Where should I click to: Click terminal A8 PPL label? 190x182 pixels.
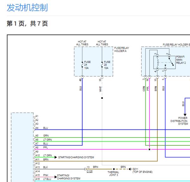coord(41,148)
